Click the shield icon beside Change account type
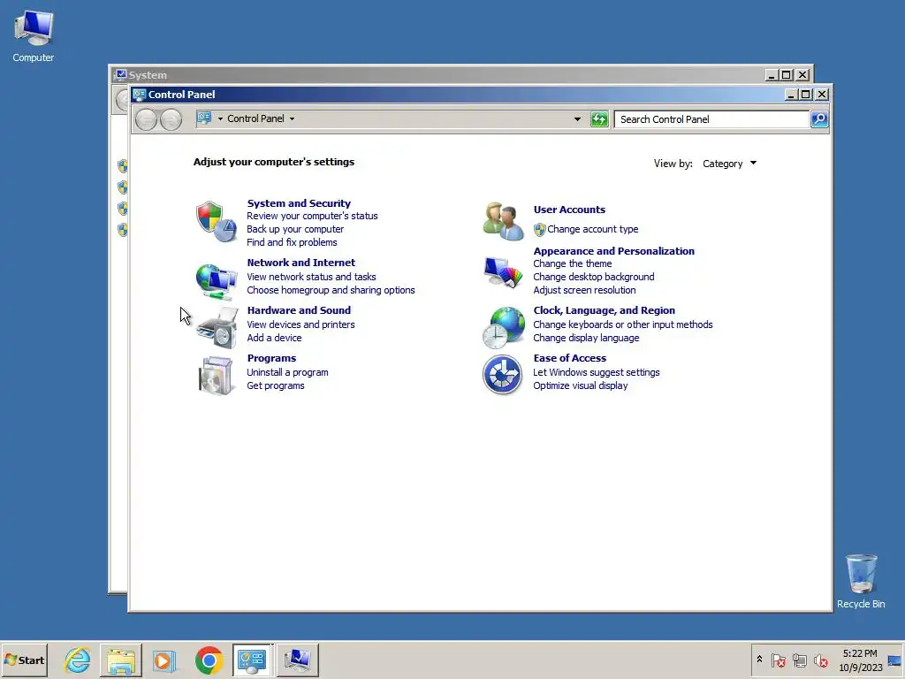905x679 pixels. tap(540, 230)
